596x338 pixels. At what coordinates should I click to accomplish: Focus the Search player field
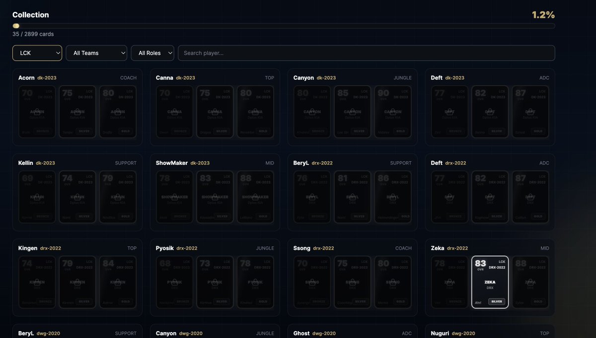(x=367, y=53)
